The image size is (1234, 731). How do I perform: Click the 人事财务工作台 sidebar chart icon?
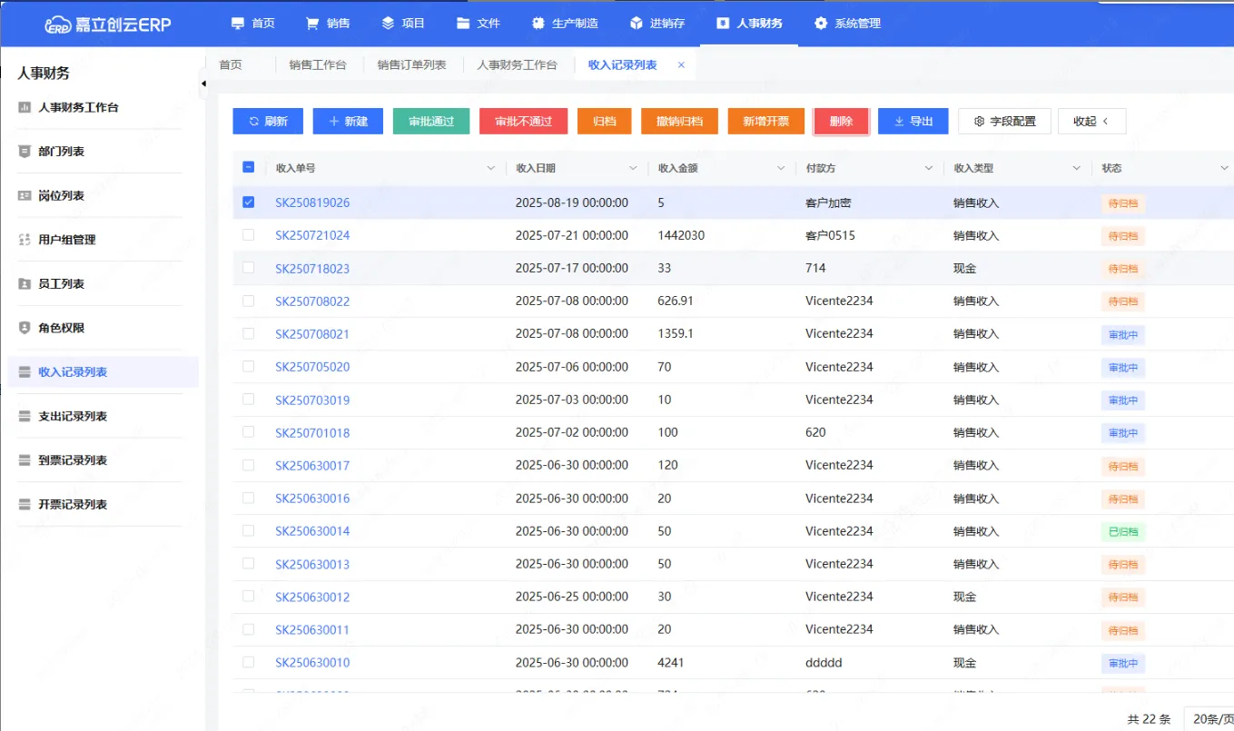pyautogui.click(x=25, y=107)
